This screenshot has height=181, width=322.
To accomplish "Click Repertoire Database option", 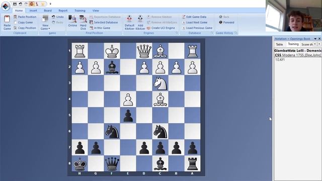I will (x=105, y=17).
